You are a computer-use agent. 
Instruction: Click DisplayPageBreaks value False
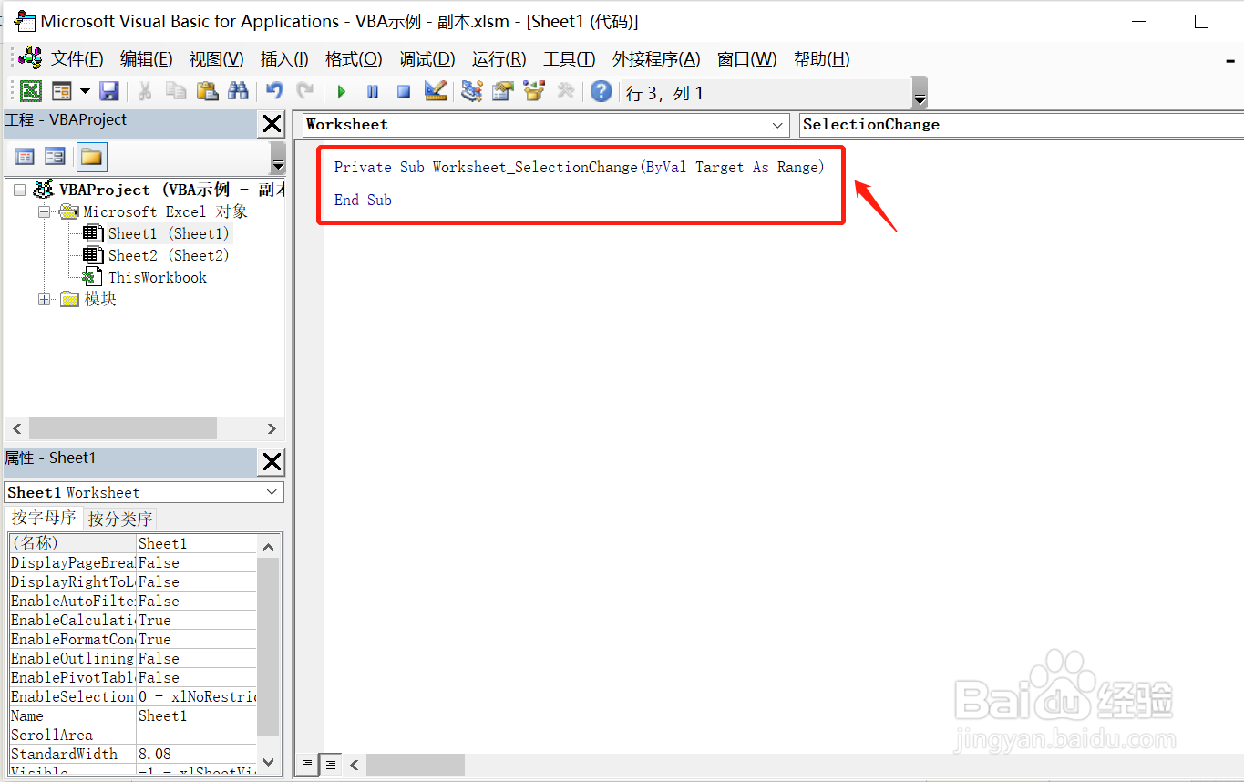196,562
